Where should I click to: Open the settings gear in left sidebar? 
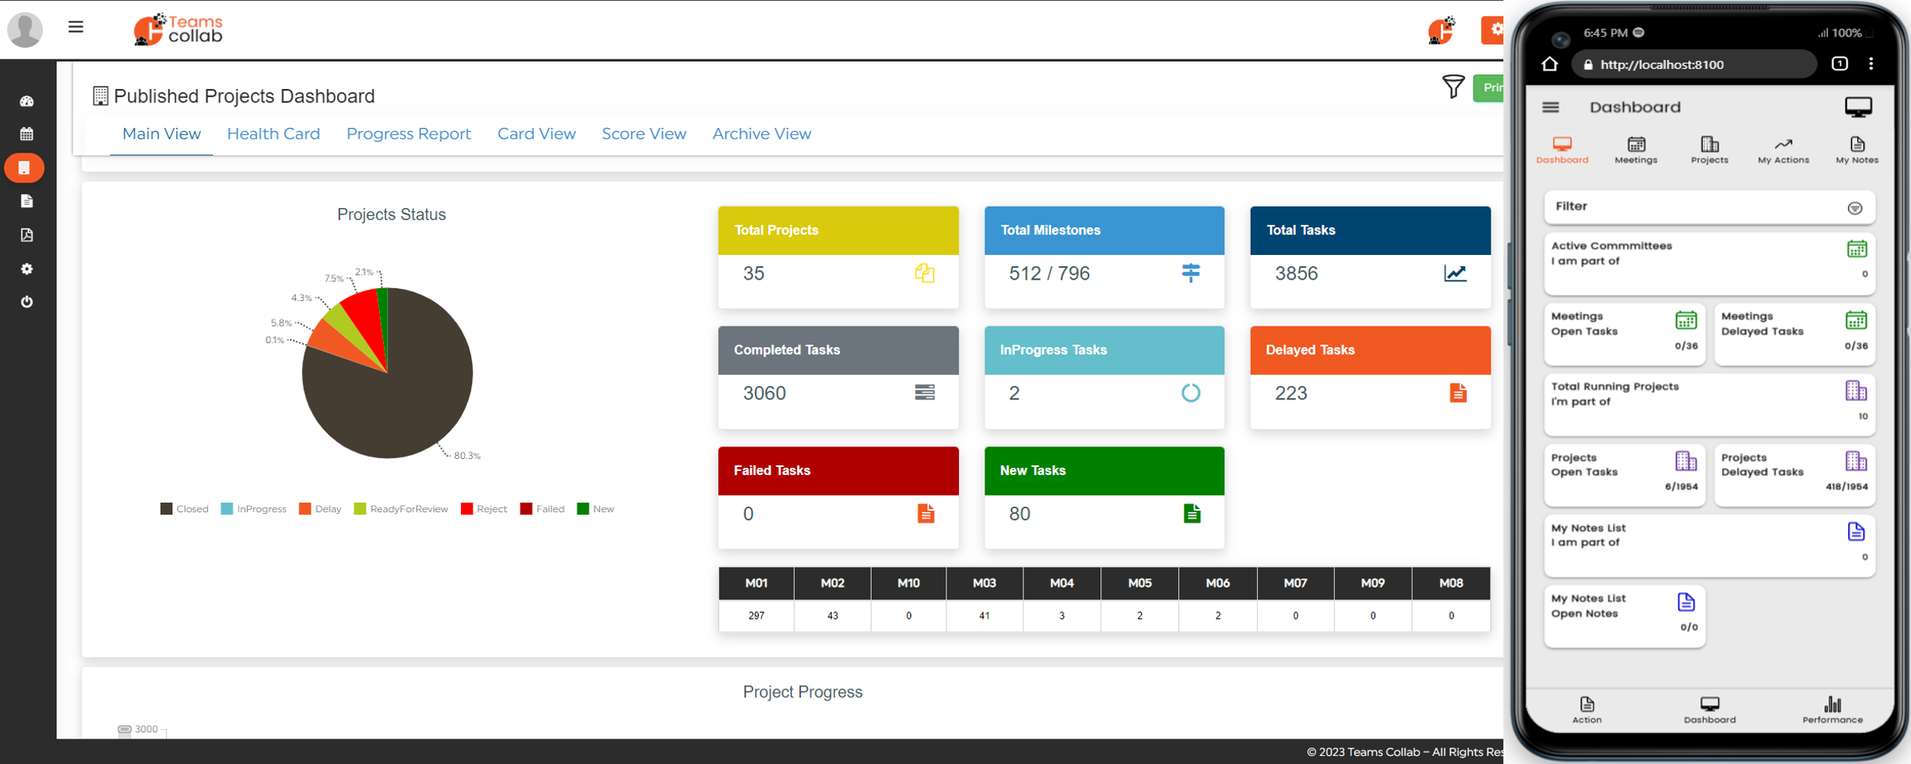click(26, 269)
